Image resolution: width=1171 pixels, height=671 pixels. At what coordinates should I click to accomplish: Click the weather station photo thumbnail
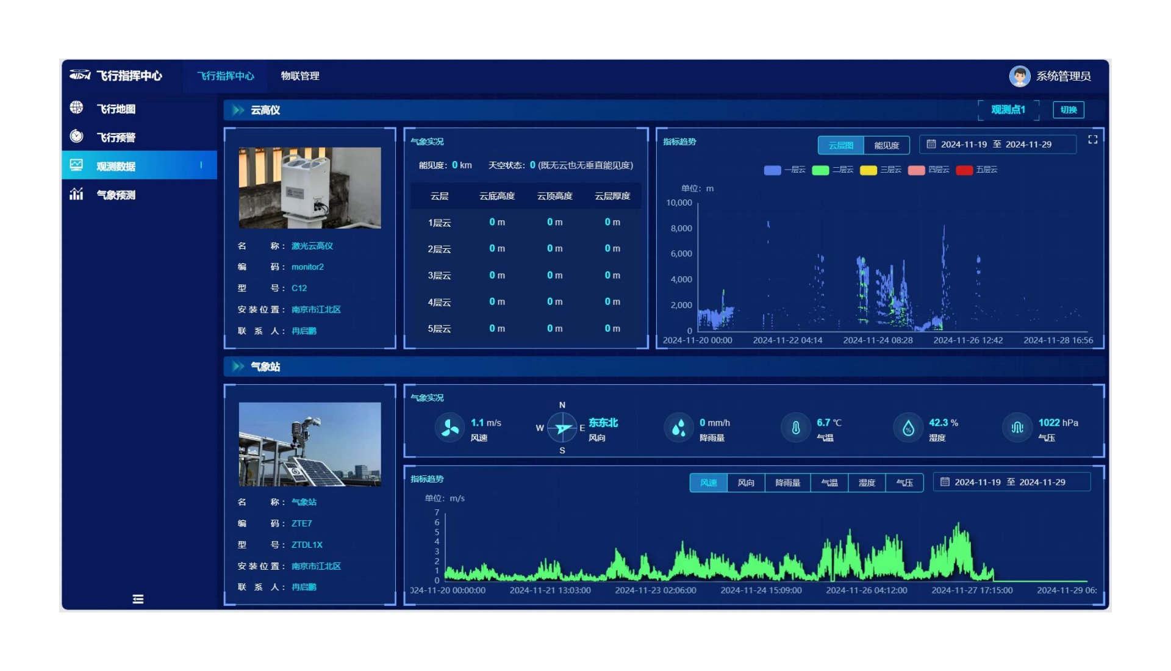(x=310, y=444)
